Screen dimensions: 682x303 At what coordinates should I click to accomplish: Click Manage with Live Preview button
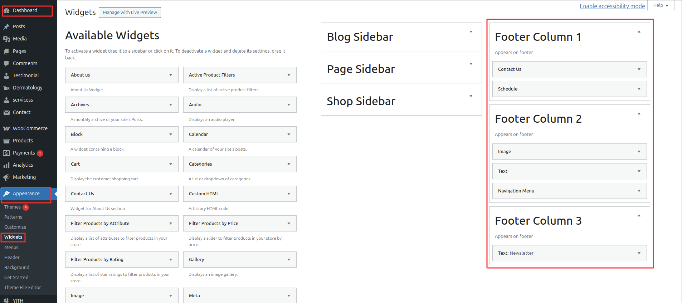click(x=130, y=13)
